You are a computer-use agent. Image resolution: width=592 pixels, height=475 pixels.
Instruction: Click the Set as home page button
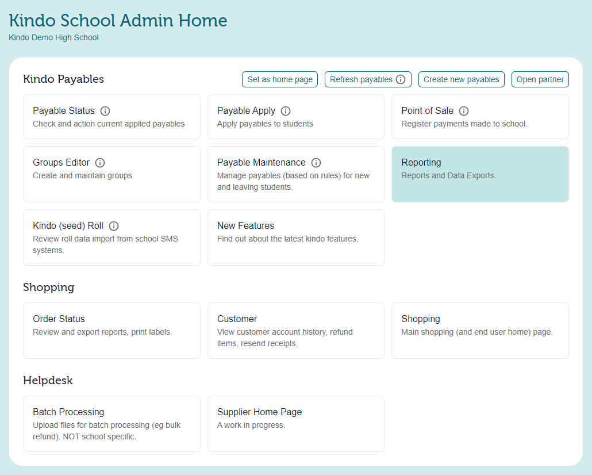pos(280,79)
